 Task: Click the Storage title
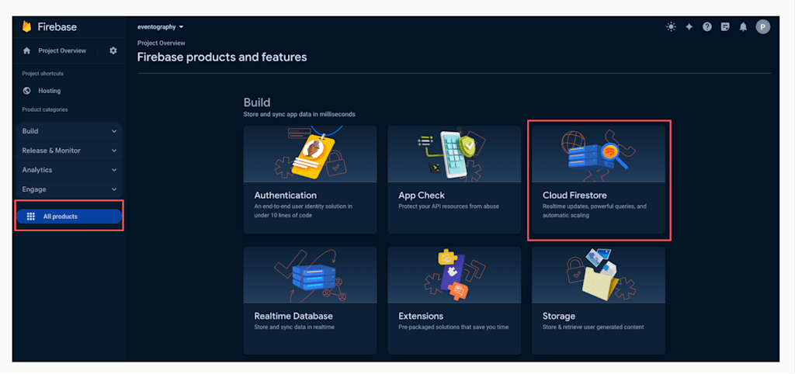click(x=559, y=317)
